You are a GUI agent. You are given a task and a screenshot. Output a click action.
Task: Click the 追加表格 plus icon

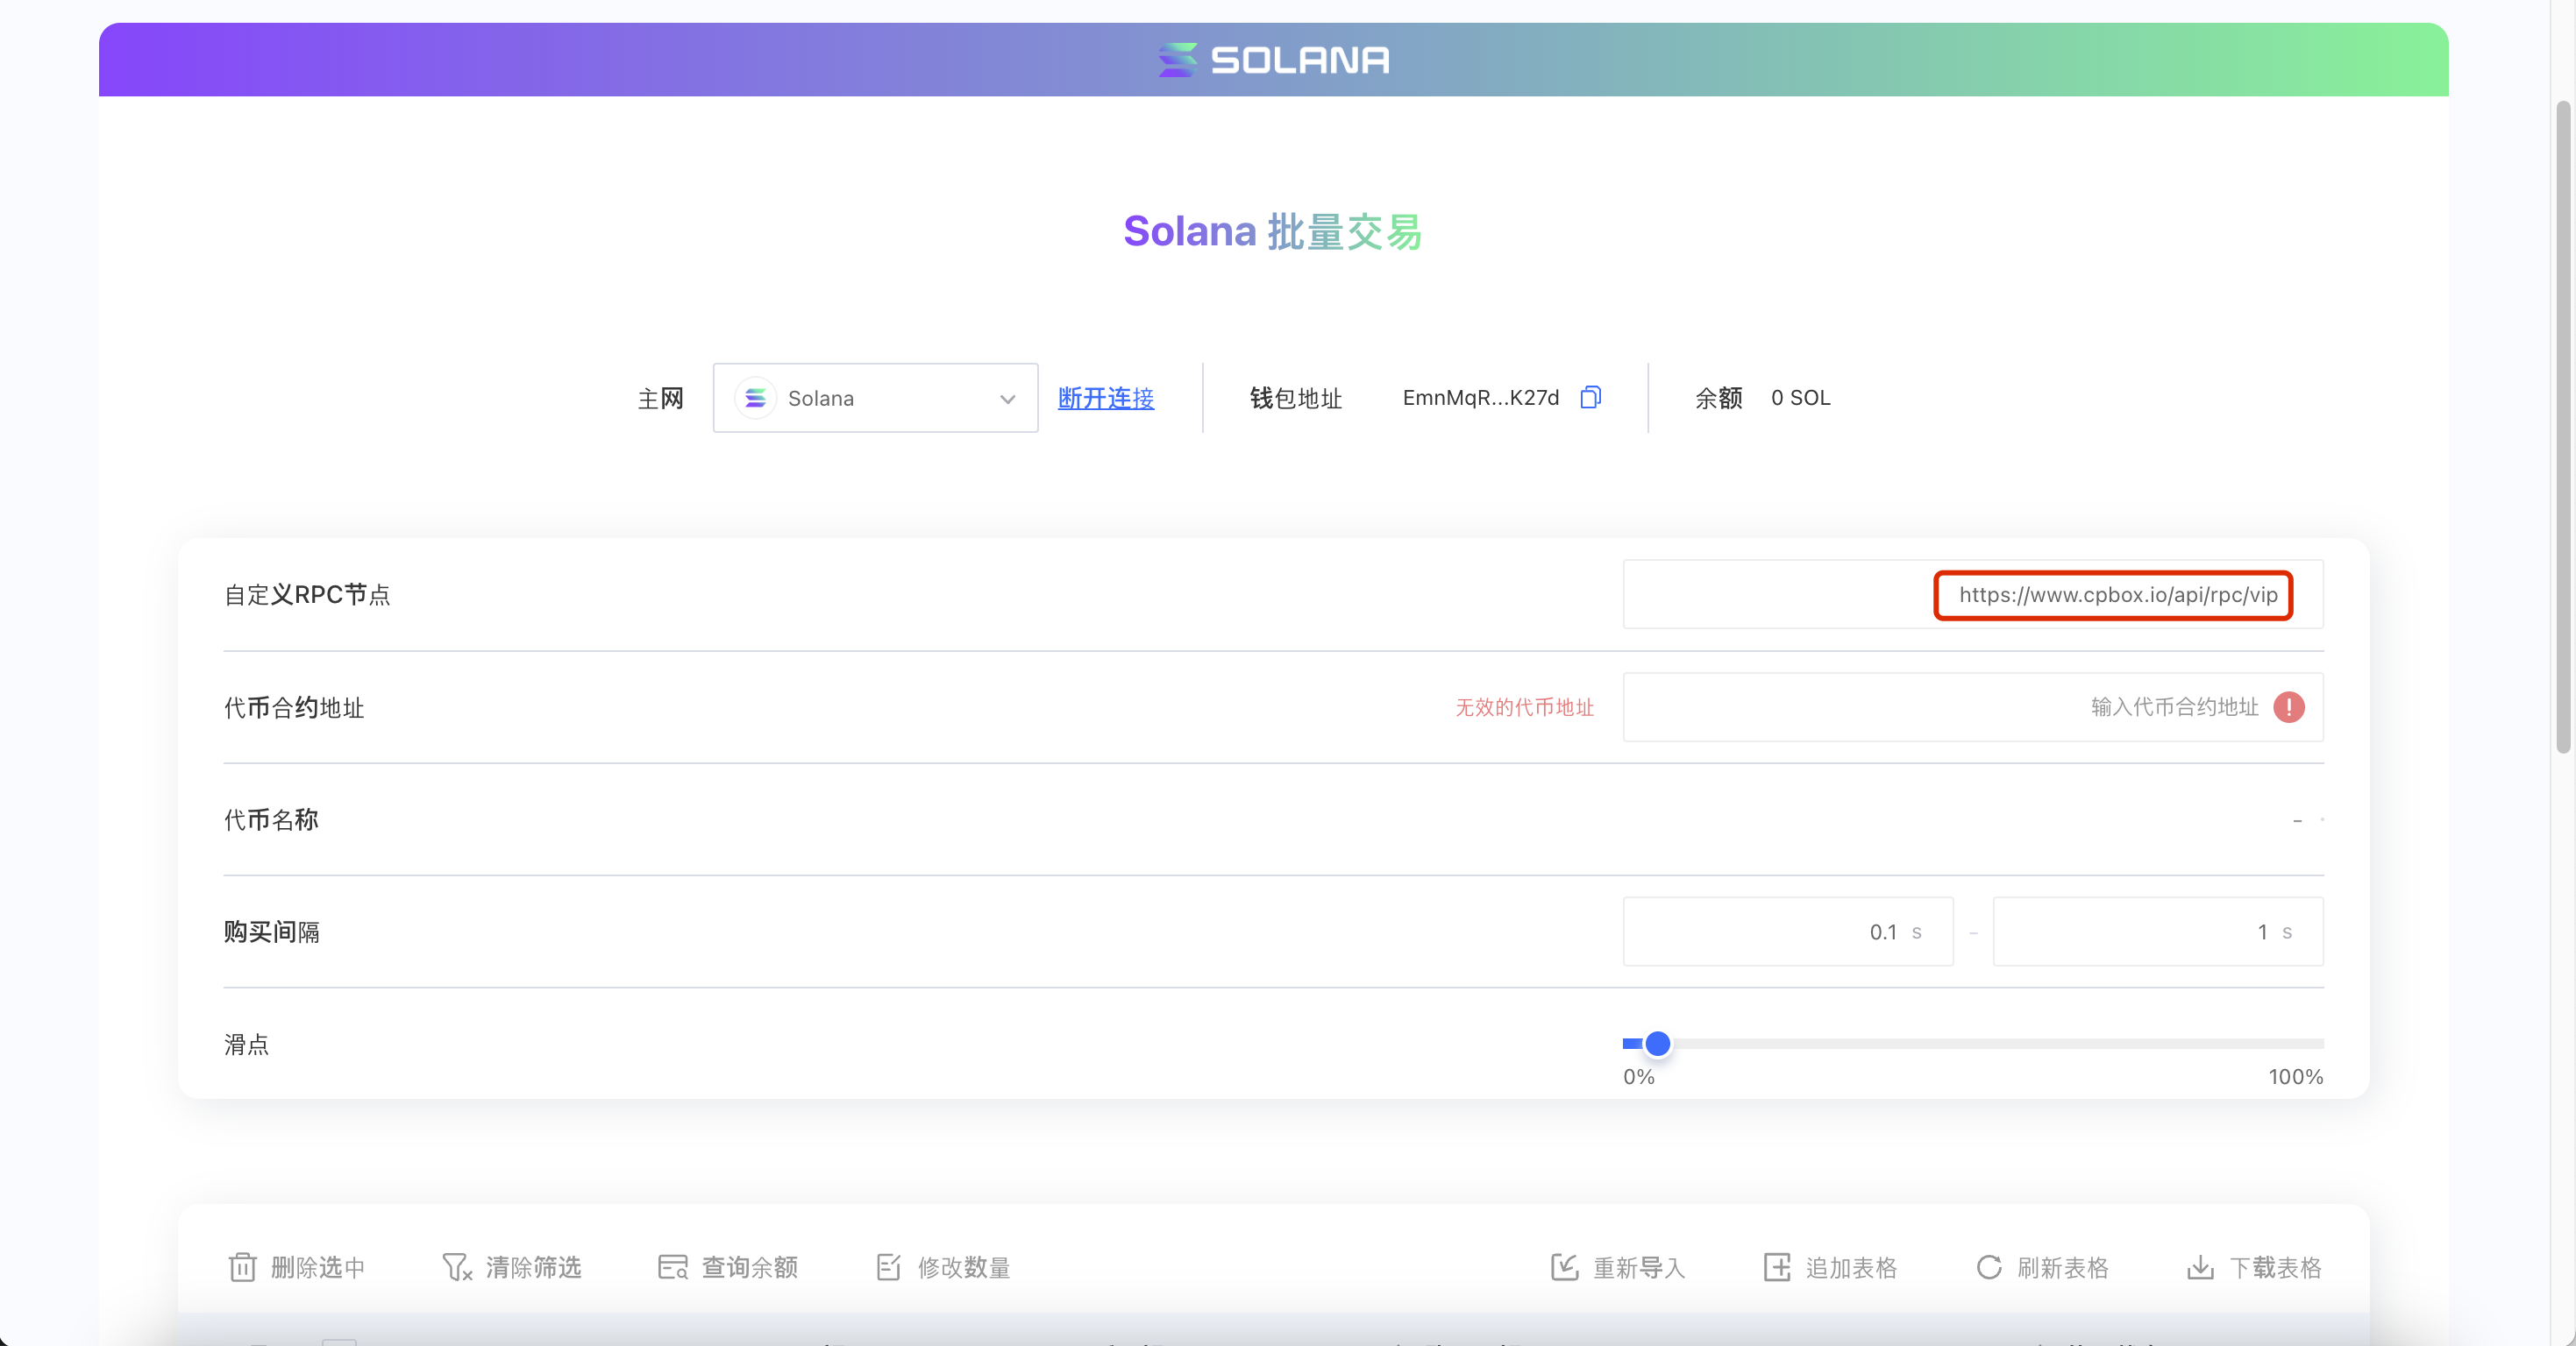tap(1776, 1267)
